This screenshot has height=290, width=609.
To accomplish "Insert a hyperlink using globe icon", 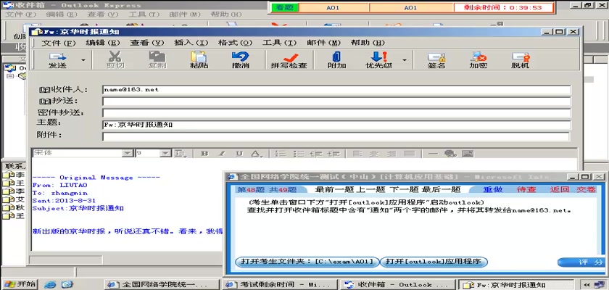I will [450, 154].
